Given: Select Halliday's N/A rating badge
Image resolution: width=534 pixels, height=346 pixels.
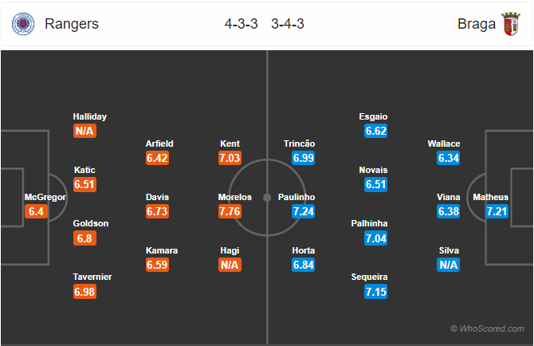Looking at the screenshot, I should coord(84,131).
